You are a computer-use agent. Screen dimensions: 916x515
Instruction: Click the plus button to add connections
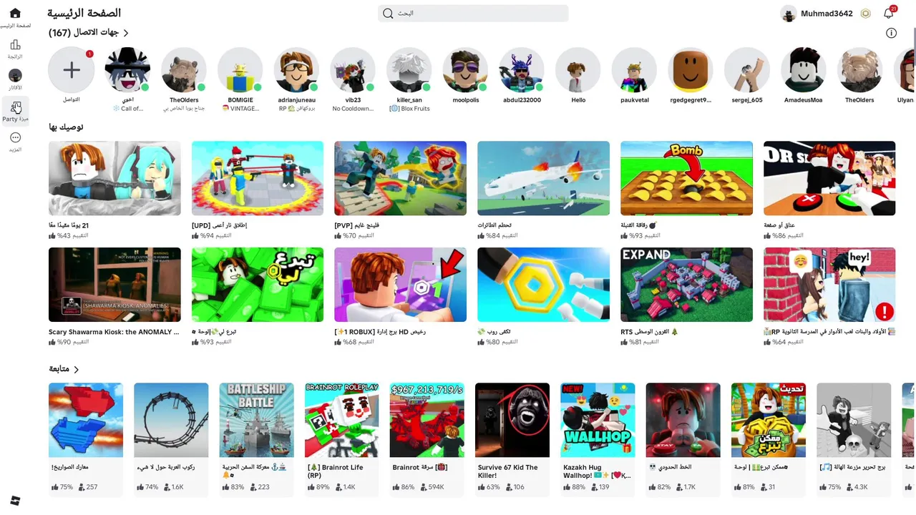coord(71,70)
